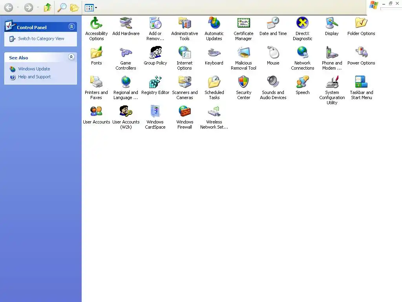
Task: Open Taskbar and Start Menu icon
Action: (x=361, y=82)
